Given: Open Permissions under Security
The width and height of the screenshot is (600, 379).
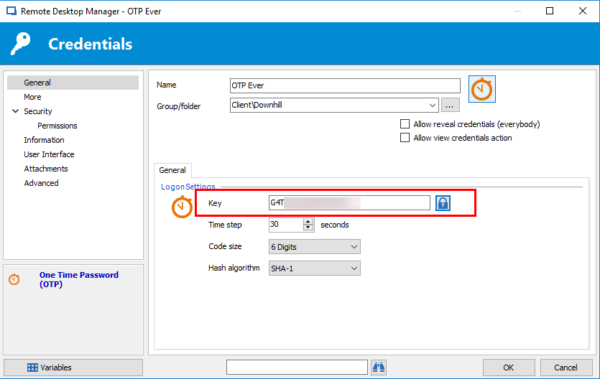Looking at the screenshot, I should [57, 126].
